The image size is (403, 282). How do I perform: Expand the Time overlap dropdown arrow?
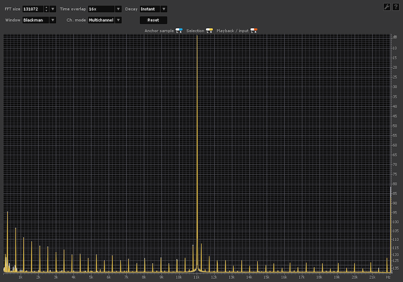point(118,9)
